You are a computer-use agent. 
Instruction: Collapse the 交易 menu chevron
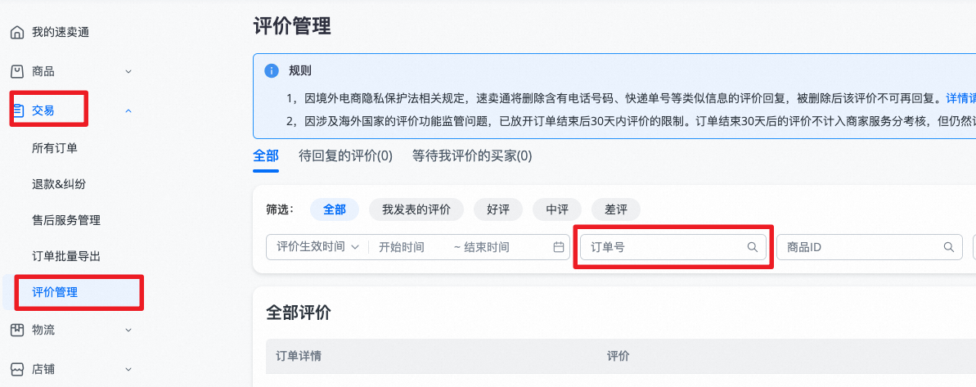point(128,110)
